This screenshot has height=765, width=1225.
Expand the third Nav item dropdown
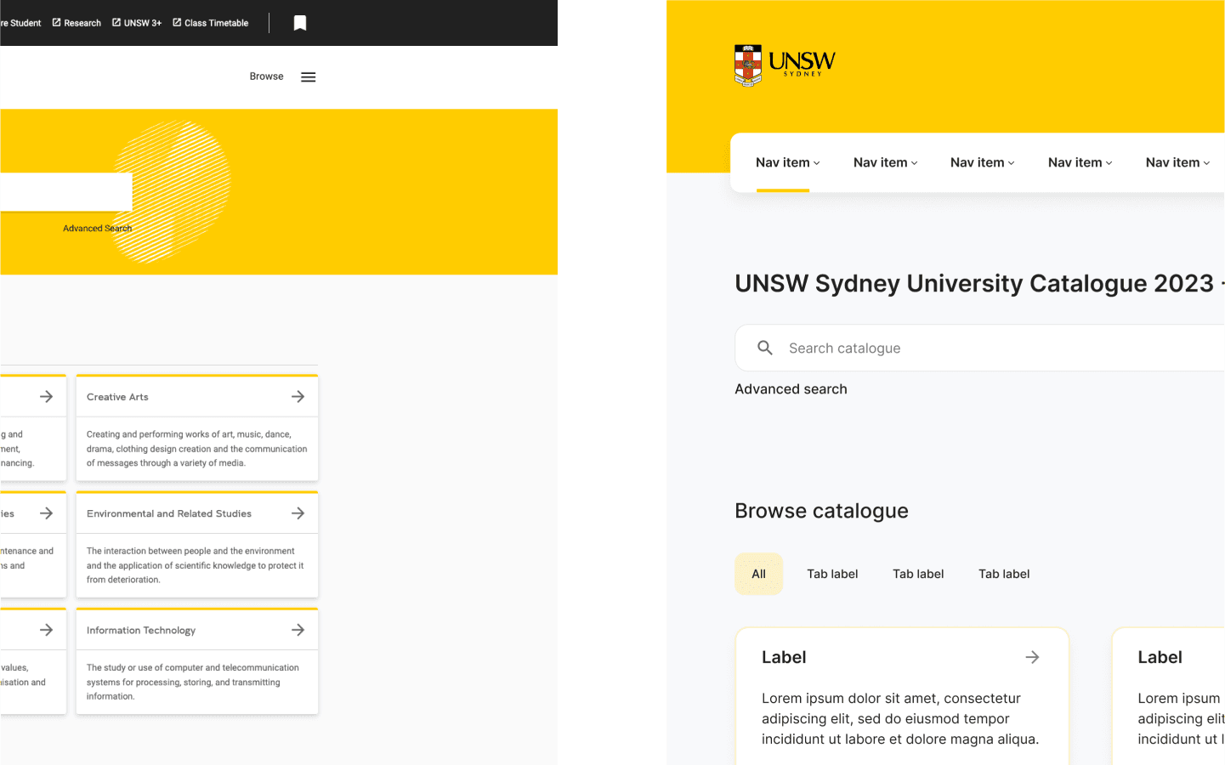click(983, 162)
